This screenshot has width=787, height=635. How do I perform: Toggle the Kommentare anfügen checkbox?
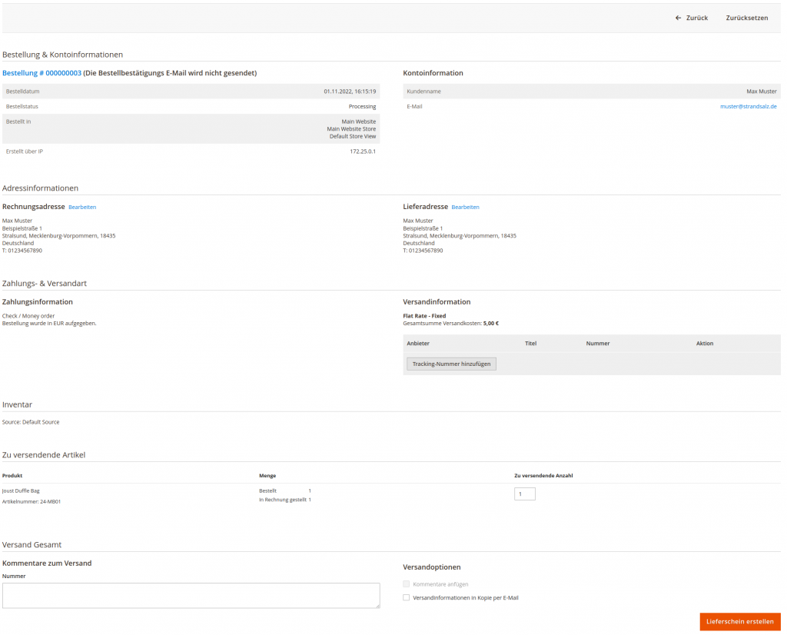click(x=407, y=584)
